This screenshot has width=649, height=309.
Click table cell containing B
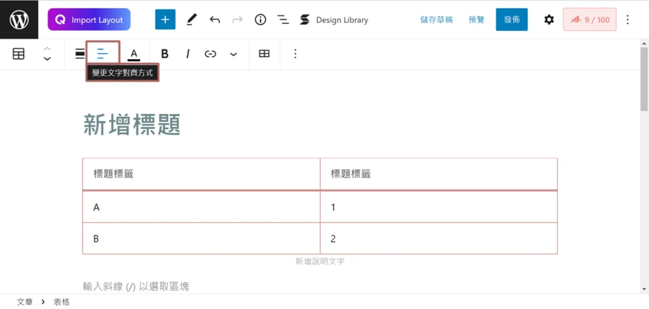[x=201, y=239]
